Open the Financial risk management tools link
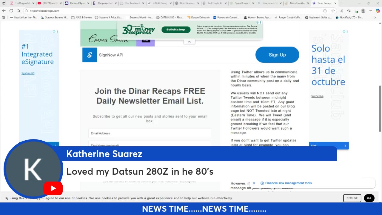Image resolution: width=382 pixels, height=215 pixels. [288, 183]
